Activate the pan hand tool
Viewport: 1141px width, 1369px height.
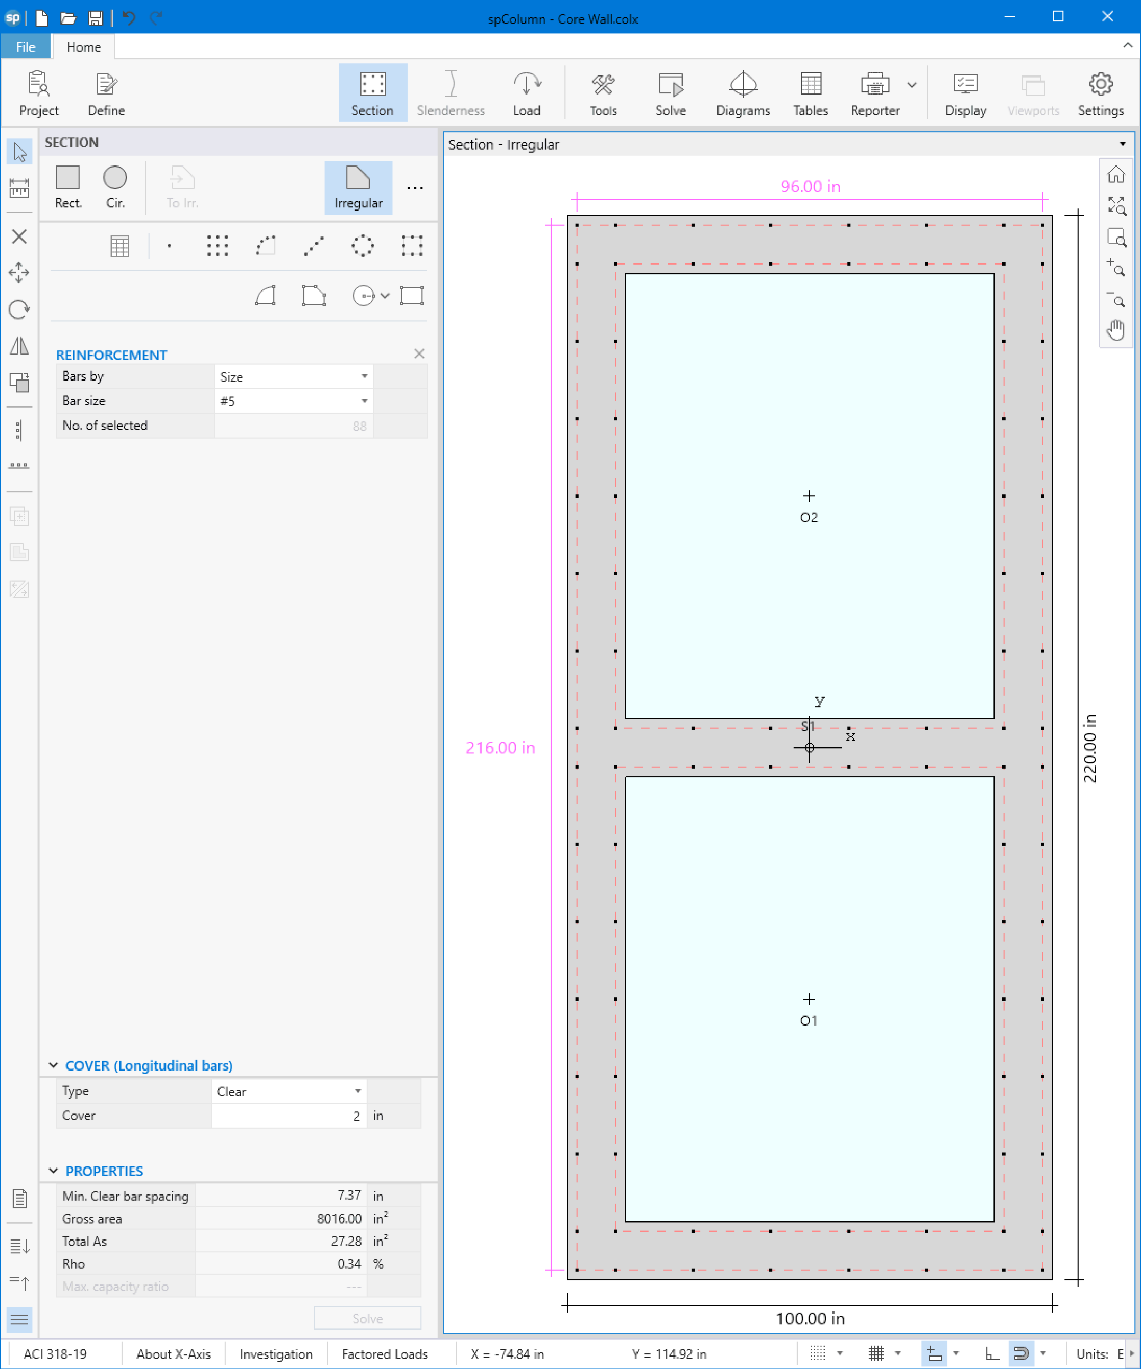tap(1116, 331)
